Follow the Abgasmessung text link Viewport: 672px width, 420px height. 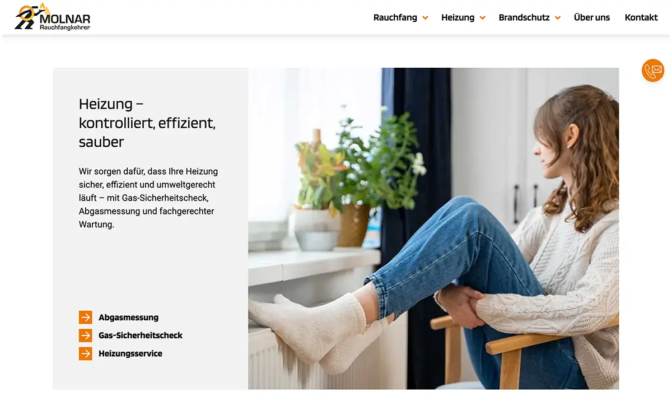[x=128, y=318]
